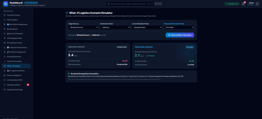Open the Current Baseline Mode dropdown
The height and width of the screenshot is (119, 262).
click(x=147, y=27)
